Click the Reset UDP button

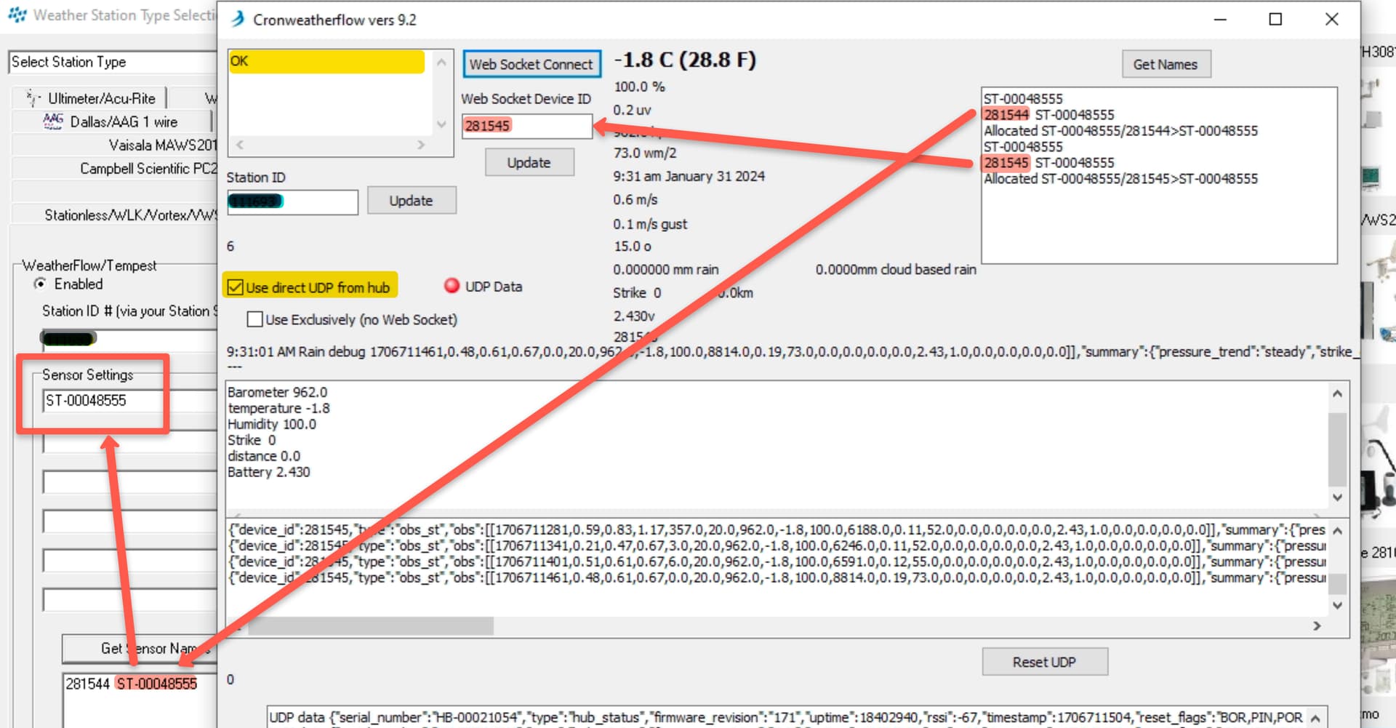[1045, 662]
